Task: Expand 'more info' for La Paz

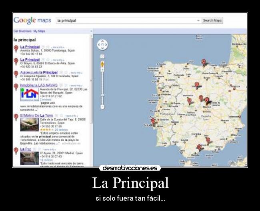Action: click(49, 149)
